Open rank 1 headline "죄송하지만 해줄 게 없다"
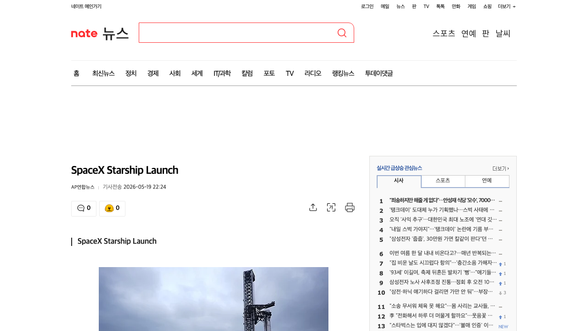Screen dimensions: 588x331 (442, 200)
